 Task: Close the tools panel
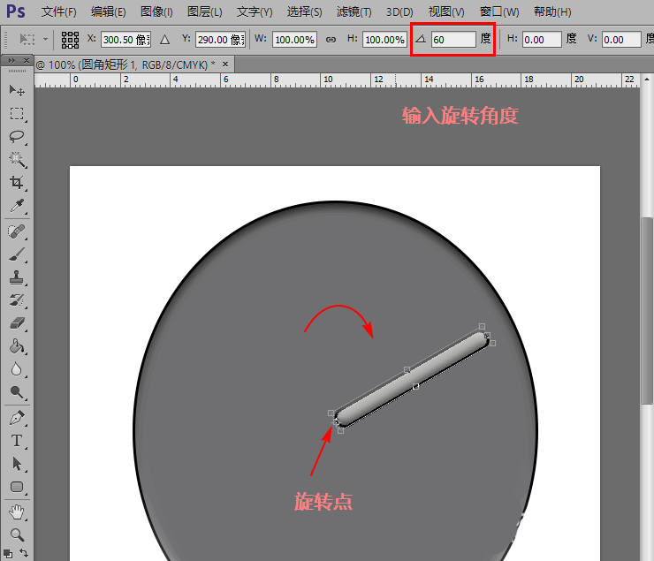pos(27,61)
